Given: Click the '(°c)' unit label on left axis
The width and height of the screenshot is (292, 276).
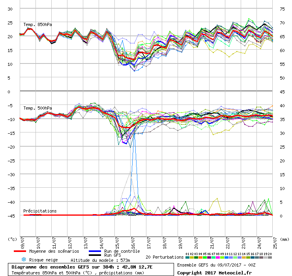Looking at the screenshot, I should coord(13,239).
